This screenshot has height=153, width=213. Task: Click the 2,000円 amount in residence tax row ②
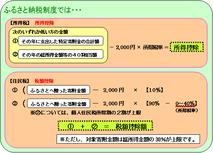point(114,103)
